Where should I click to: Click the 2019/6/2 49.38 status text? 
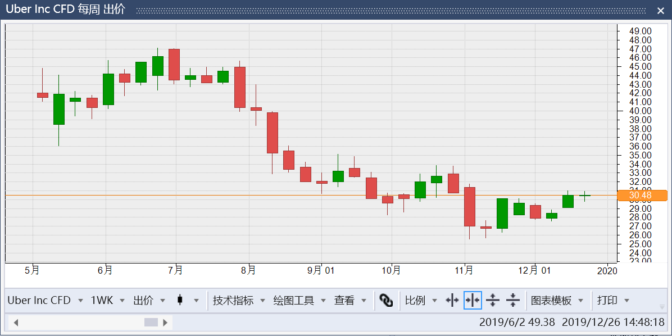(517, 322)
